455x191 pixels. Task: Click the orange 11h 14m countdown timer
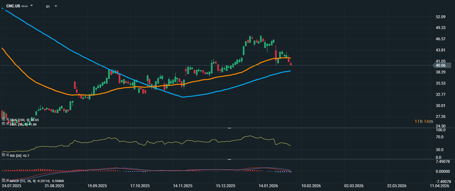(424, 121)
